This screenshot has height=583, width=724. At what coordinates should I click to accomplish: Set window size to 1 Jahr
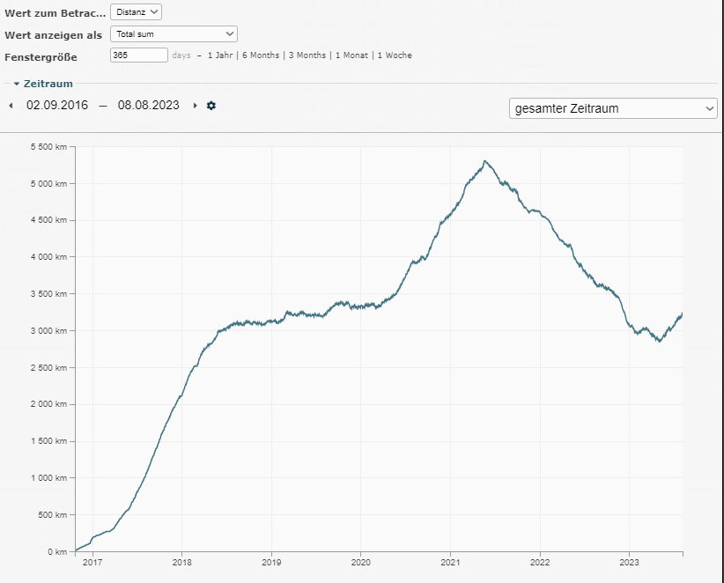220,55
